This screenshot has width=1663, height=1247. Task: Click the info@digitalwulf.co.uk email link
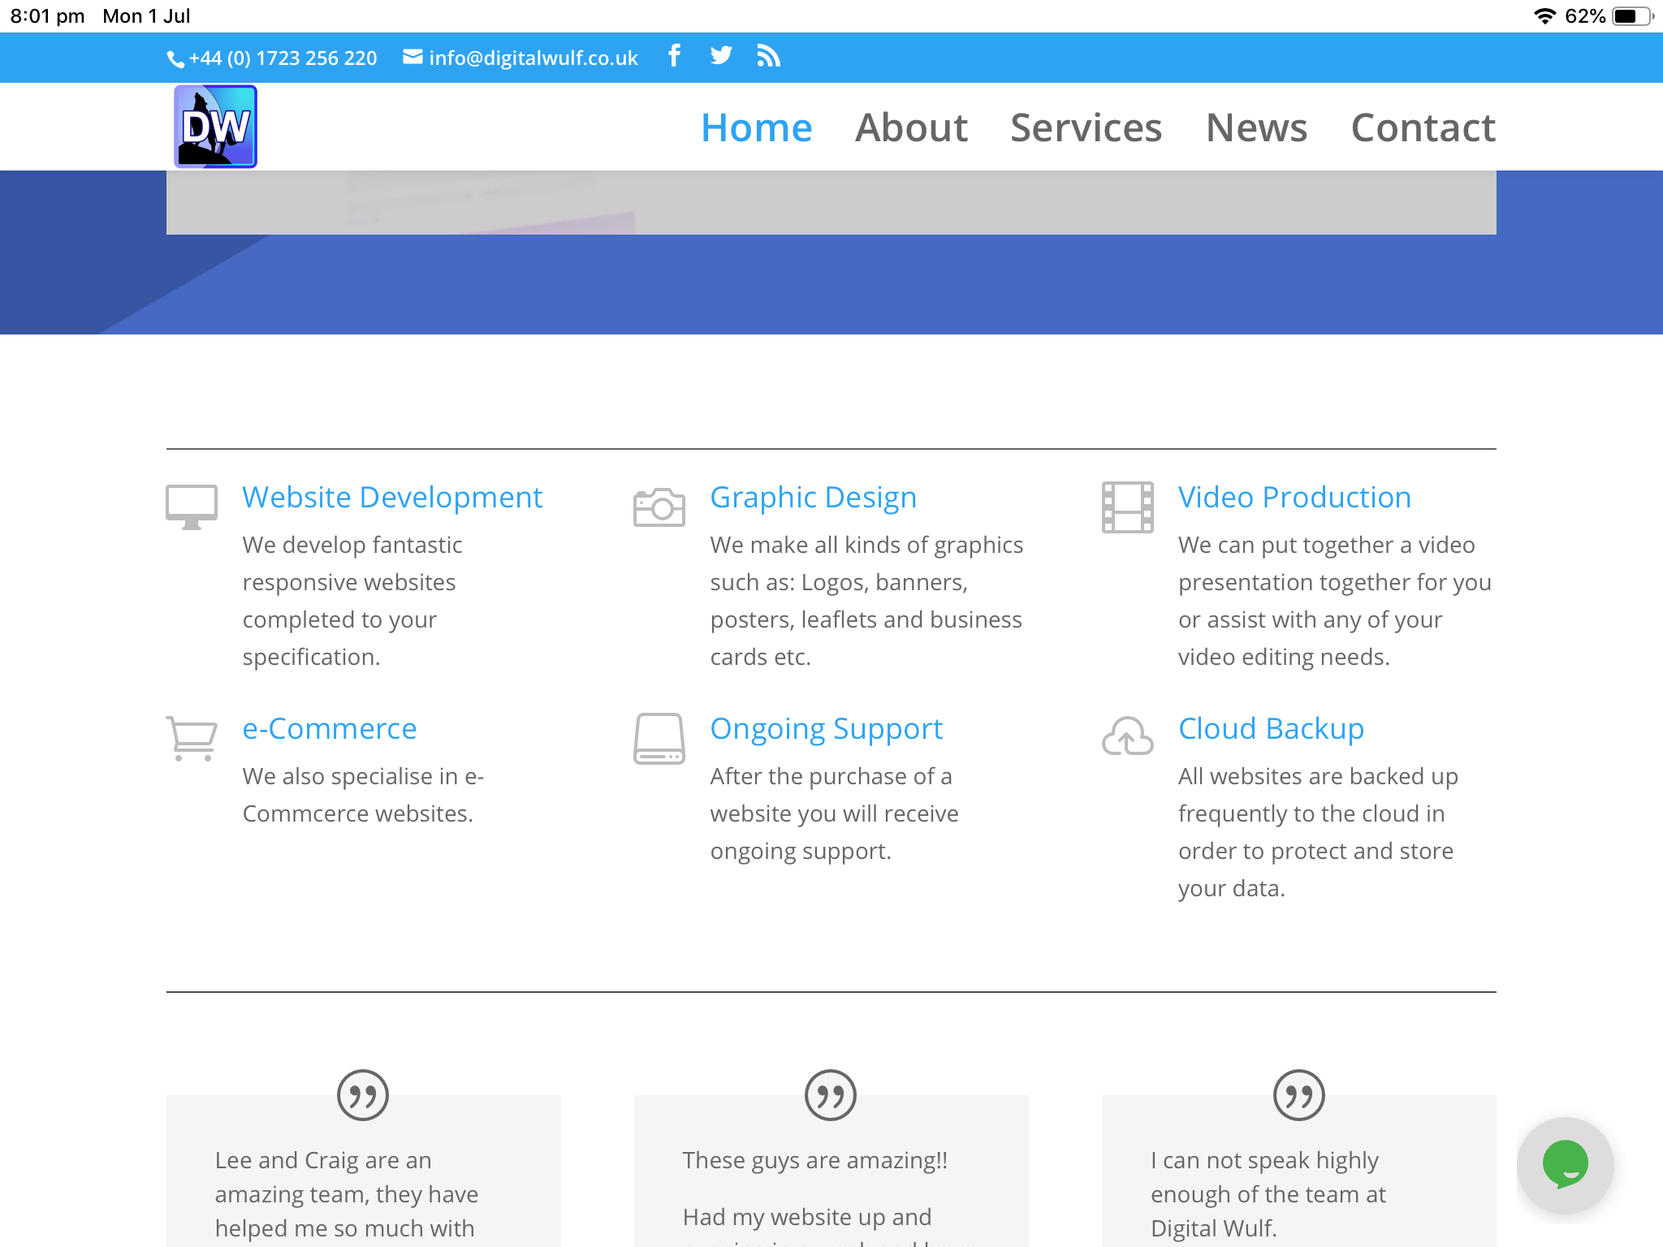(x=519, y=58)
